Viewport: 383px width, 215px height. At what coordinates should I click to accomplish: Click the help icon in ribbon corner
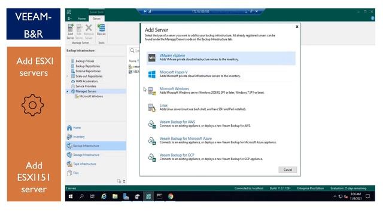click(x=372, y=19)
